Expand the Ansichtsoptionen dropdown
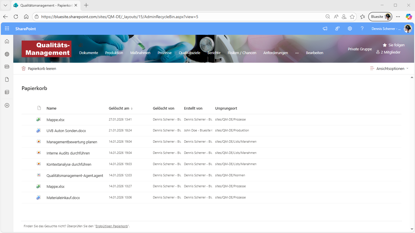Image resolution: width=415 pixels, height=233 pixels. click(389, 69)
